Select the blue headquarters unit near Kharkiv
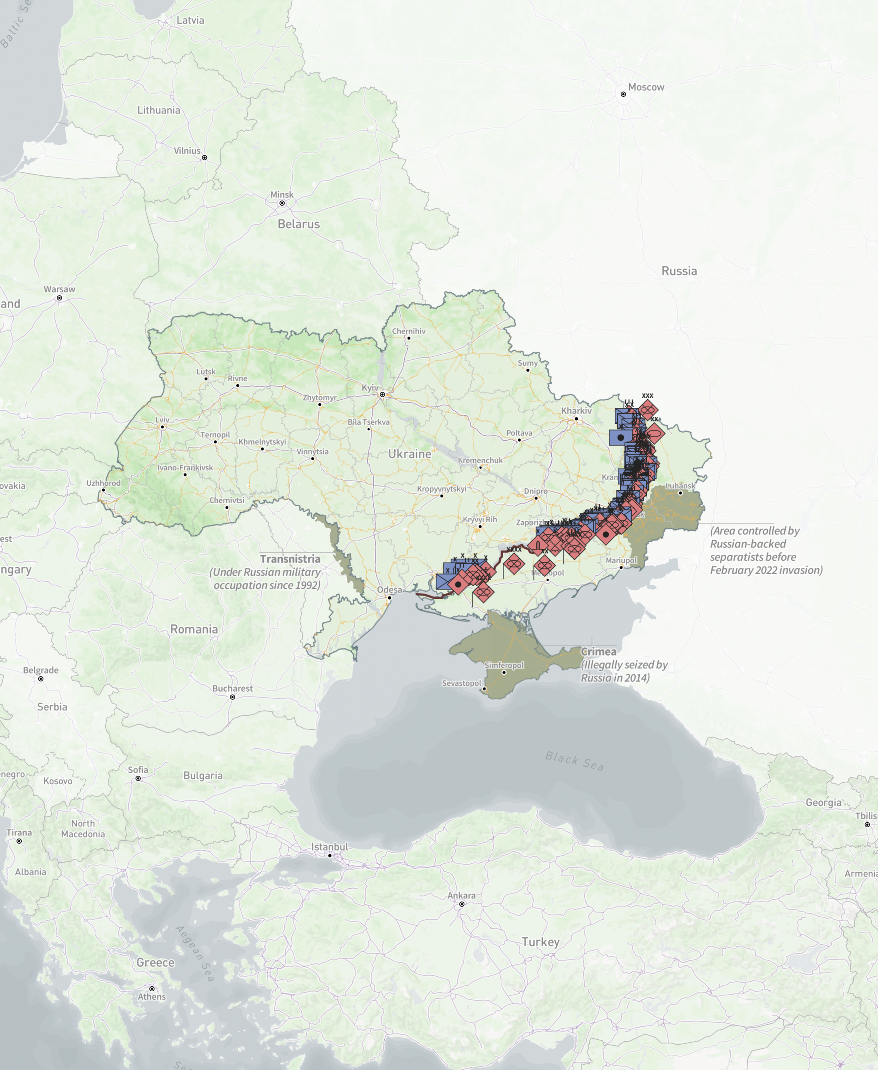 tap(620, 438)
